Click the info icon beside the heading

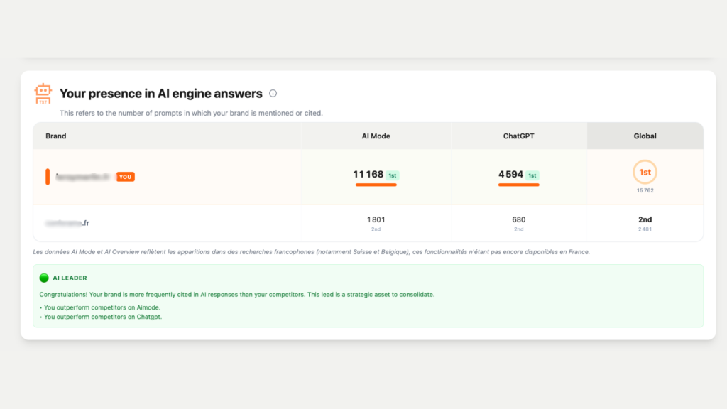pos(273,93)
